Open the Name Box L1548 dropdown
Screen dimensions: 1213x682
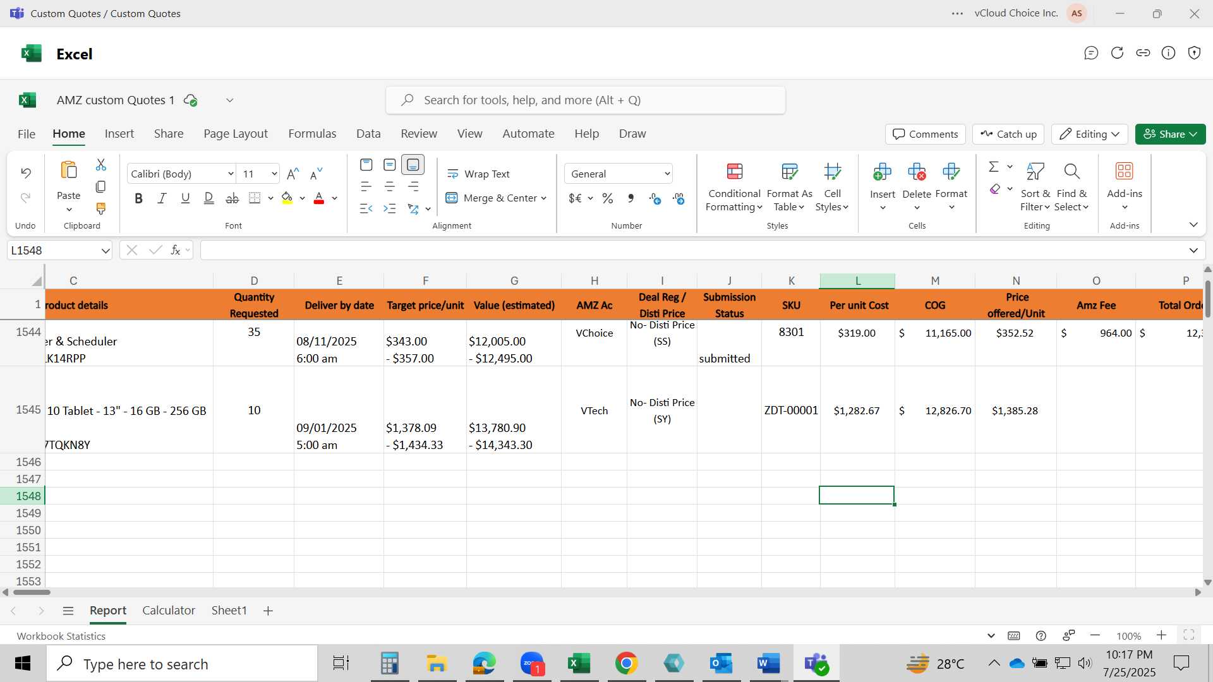(105, 251)
